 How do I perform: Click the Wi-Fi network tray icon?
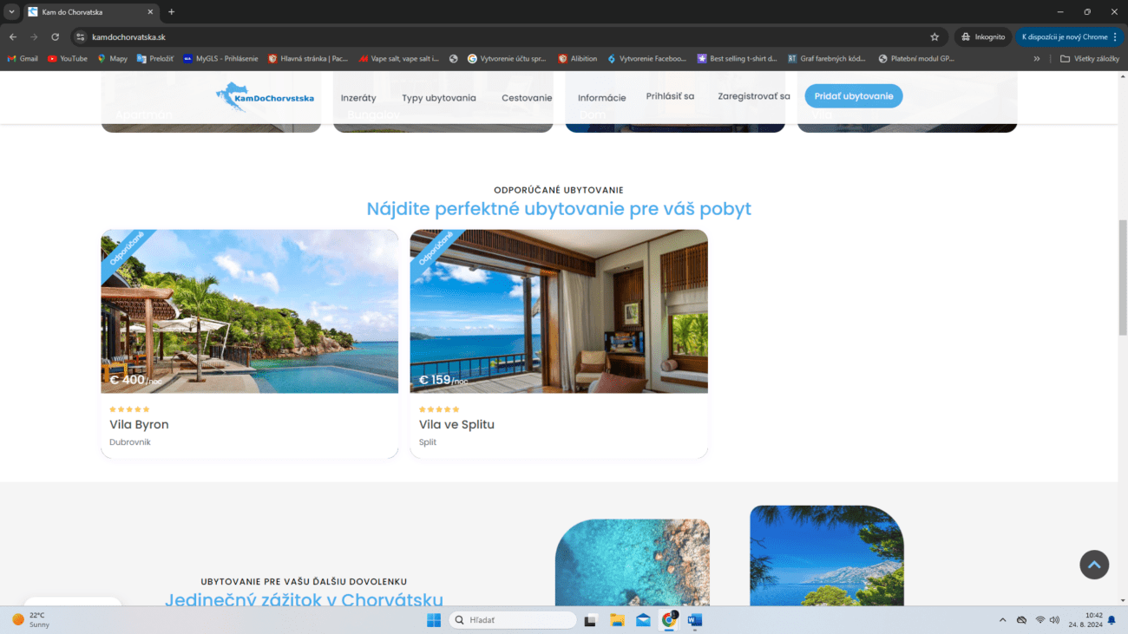click(x=1040, y=620)
